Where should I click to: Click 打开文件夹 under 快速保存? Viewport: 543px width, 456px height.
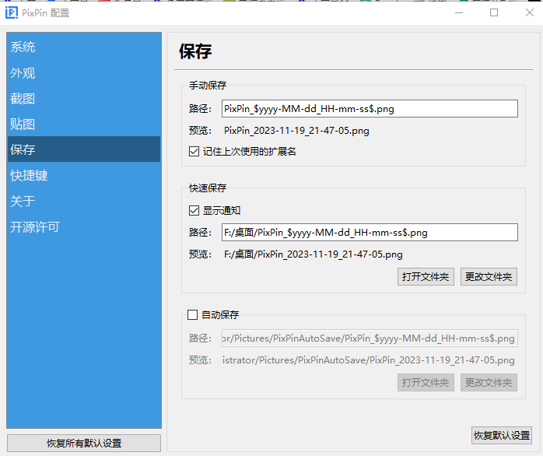pos(426,276)
